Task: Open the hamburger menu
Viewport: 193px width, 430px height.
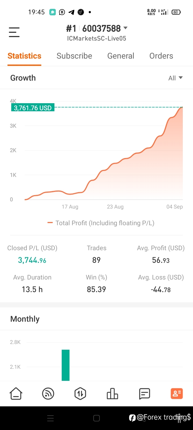Action: point(14,32)
